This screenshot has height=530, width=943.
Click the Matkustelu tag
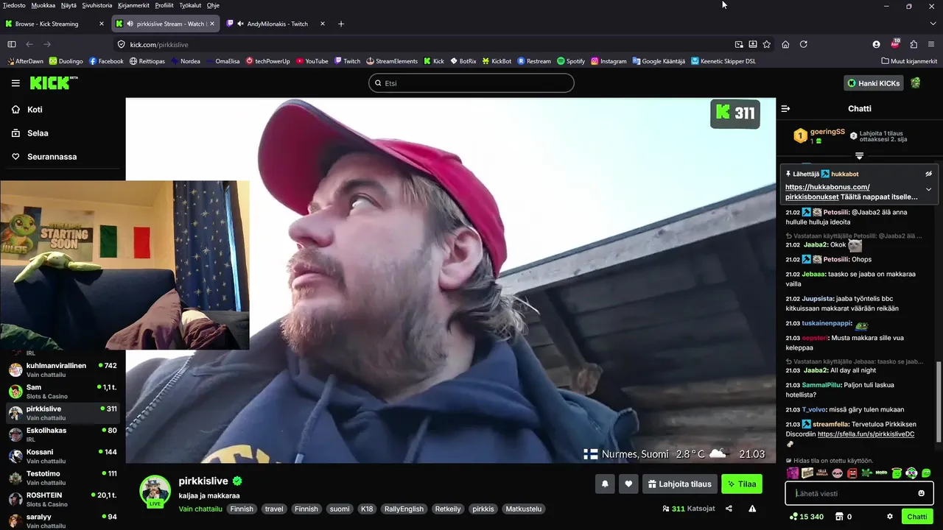click(523, 509)
